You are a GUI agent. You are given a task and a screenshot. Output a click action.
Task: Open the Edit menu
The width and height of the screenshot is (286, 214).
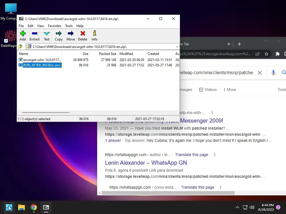click(x=30, y=26)
